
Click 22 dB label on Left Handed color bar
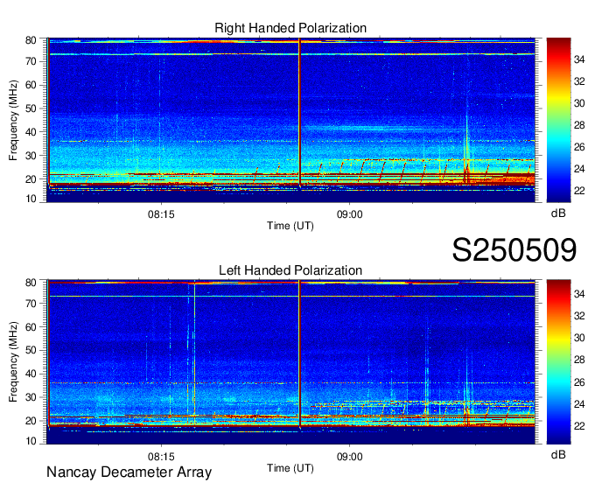[x=579, y=426]
